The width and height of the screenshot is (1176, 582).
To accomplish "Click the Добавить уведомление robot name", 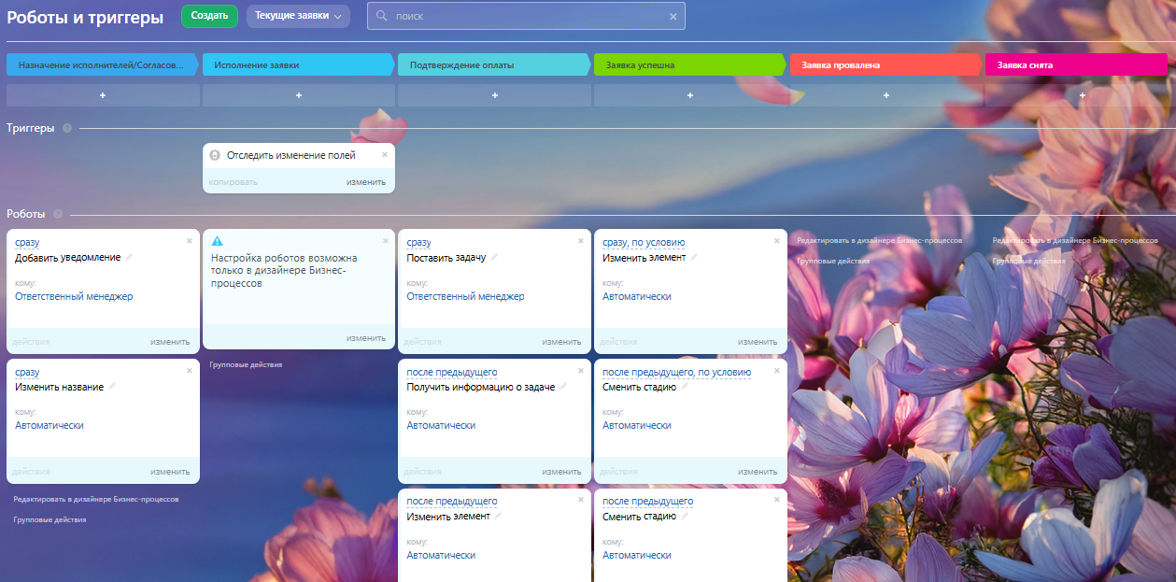I will coord(68,257).
